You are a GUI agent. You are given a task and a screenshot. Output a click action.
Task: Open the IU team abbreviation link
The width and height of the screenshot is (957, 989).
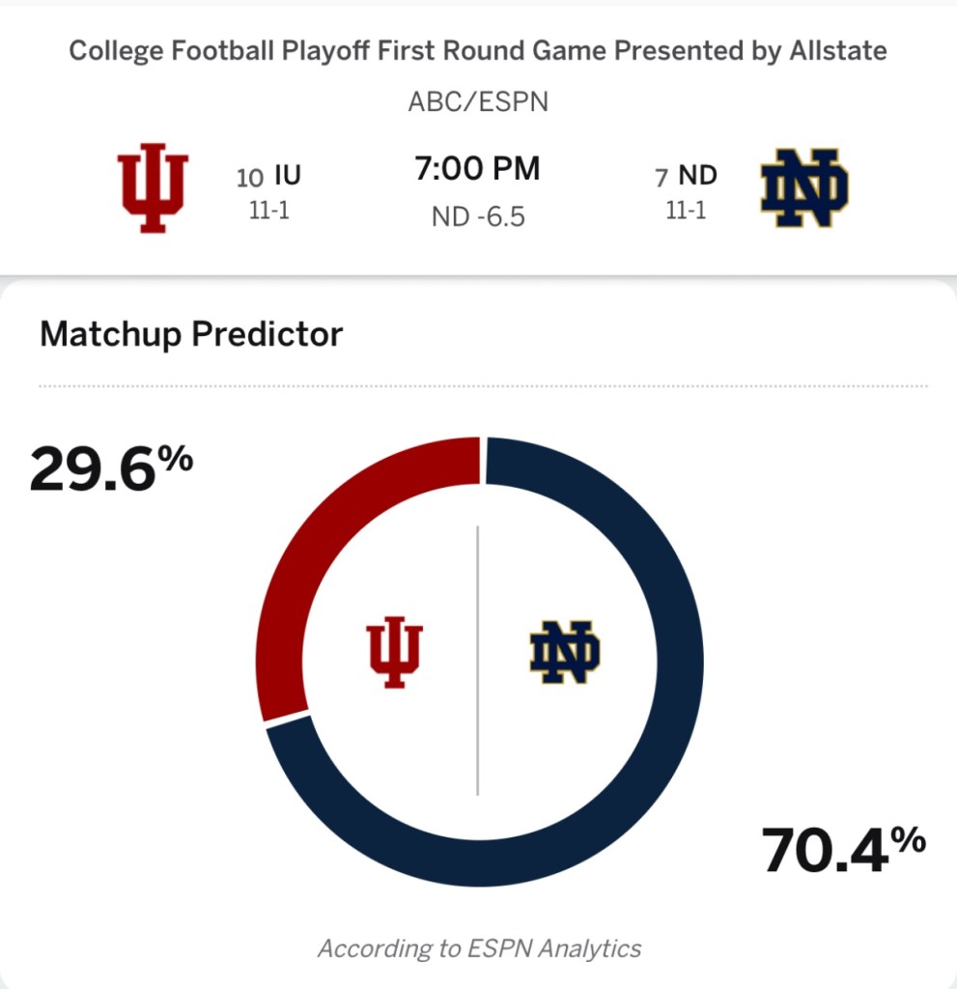click(287, 175)
